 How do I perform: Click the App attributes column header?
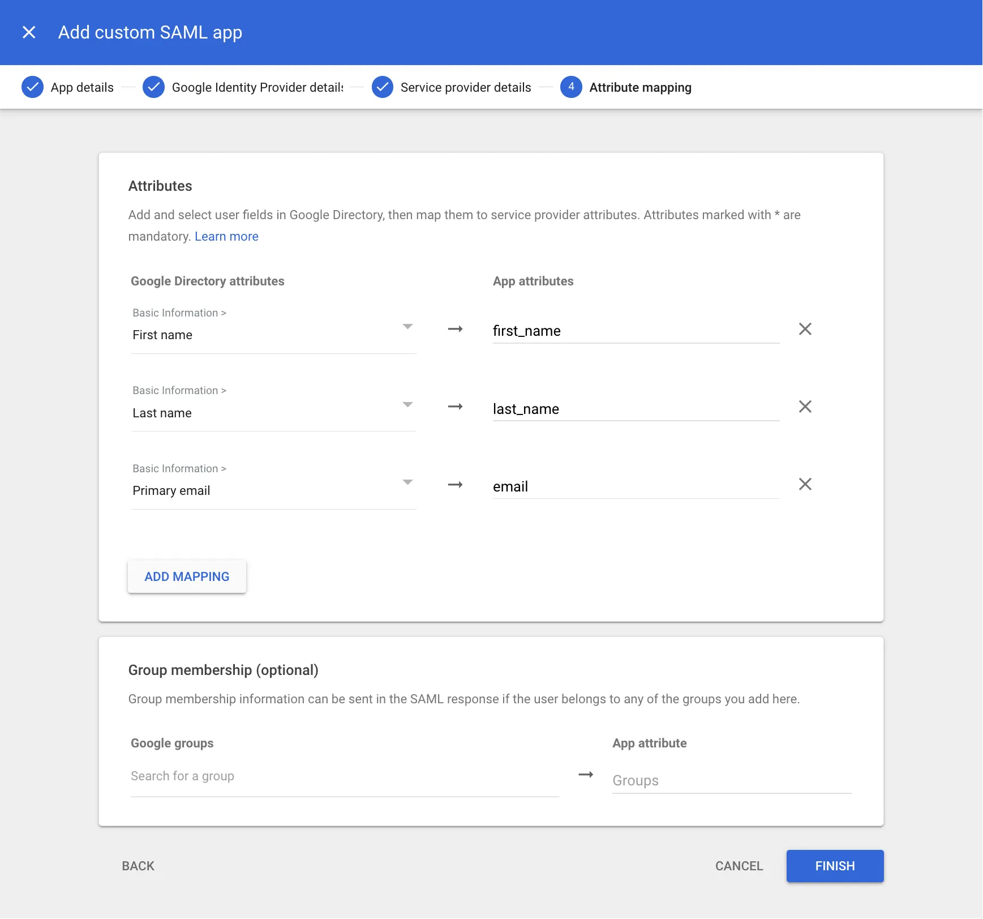[533, 281]
